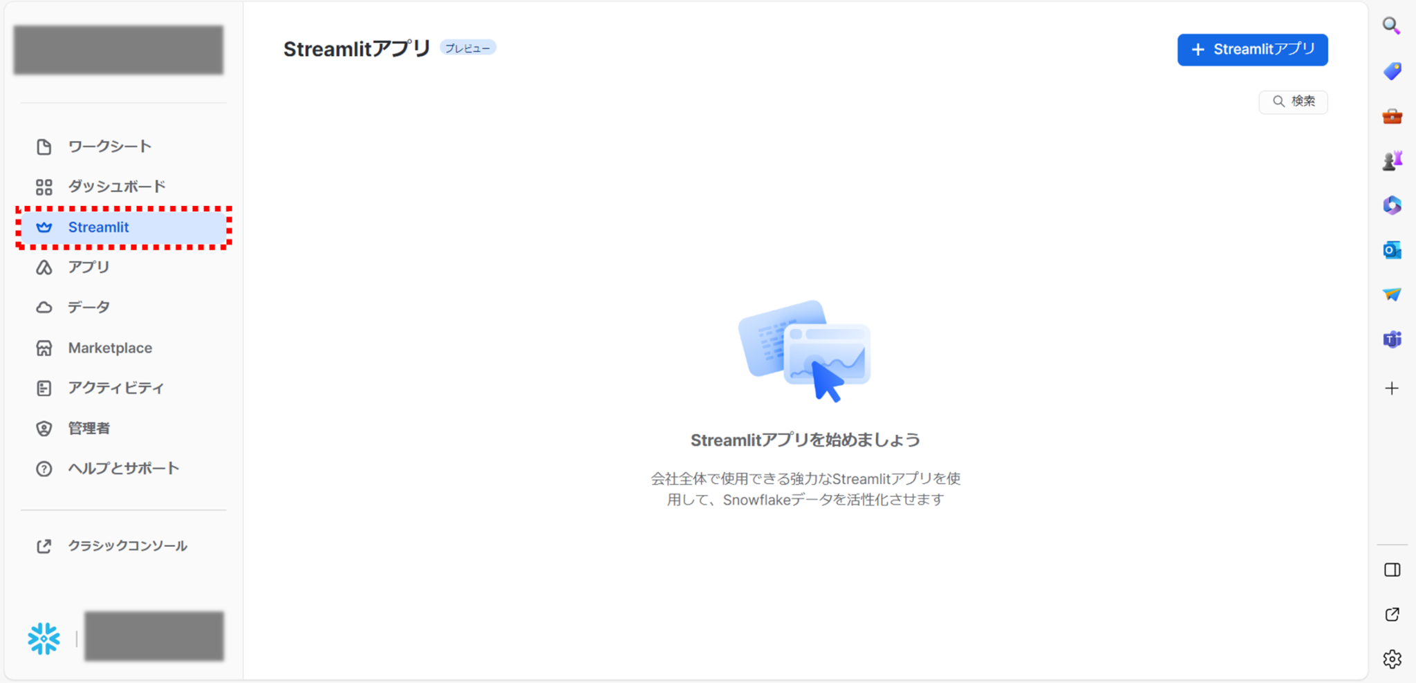Click inside the 検索 search field

tap(1294, 101)
